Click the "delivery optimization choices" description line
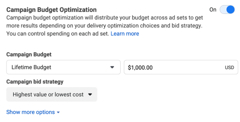The width and height of the screenshot is (240, 122). click(104, 25)
